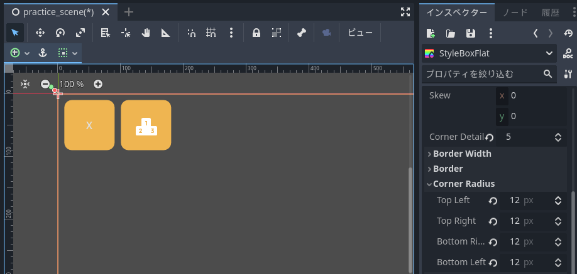
Task: Open the ビュー view menu
Action: (360, 33)
